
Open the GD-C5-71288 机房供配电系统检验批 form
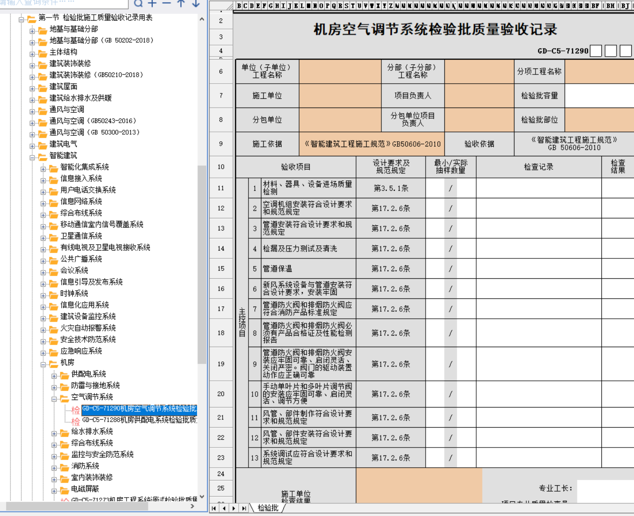(x=139, y=420)
